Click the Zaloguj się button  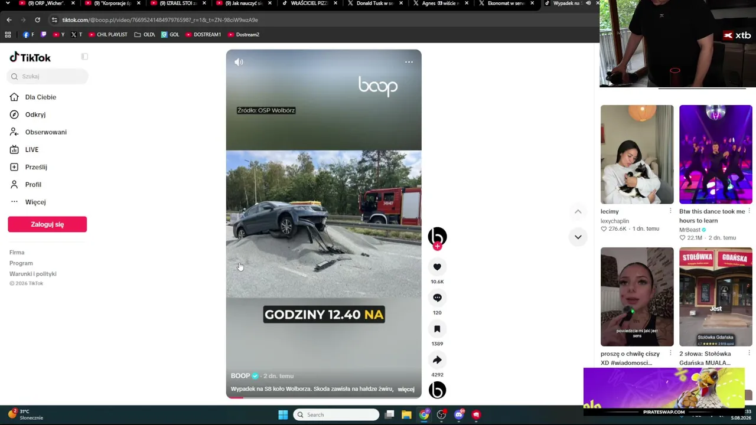47,224
